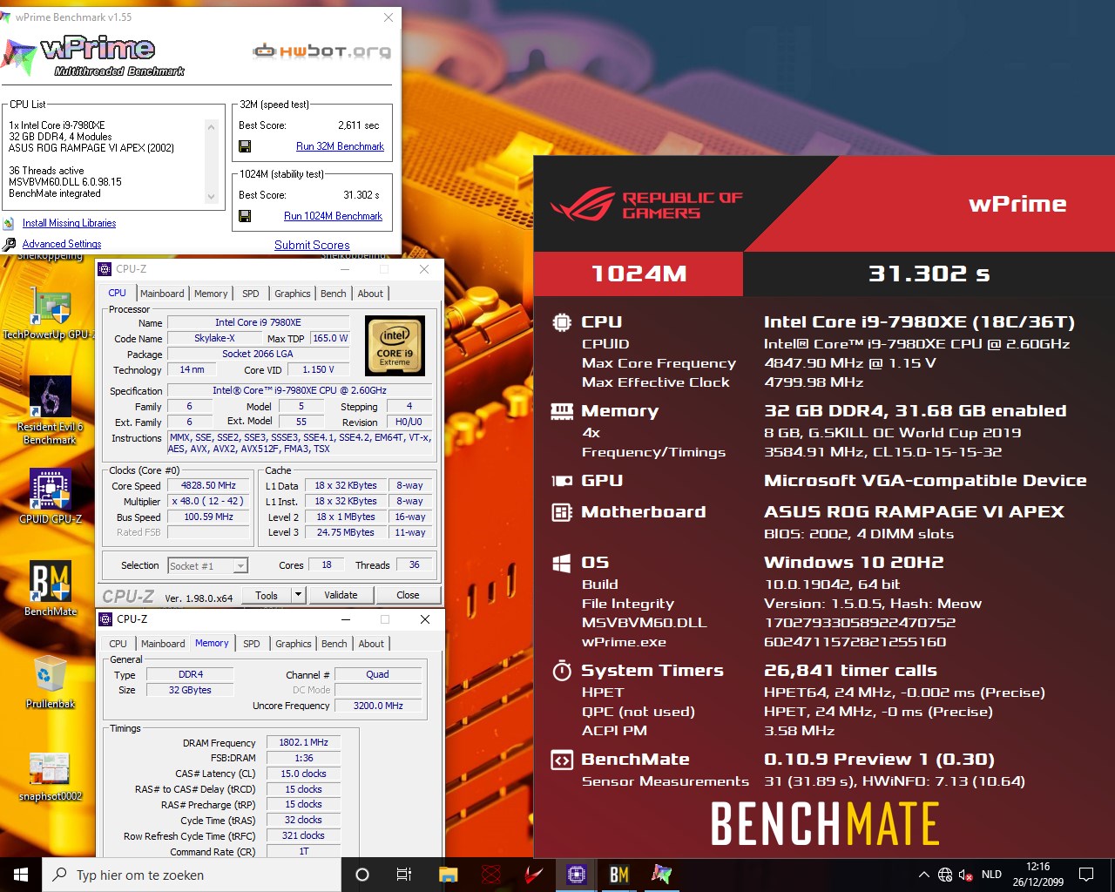Switch to CPU-Z from the taskbar
1115x892 pixels.
(577, 875)
